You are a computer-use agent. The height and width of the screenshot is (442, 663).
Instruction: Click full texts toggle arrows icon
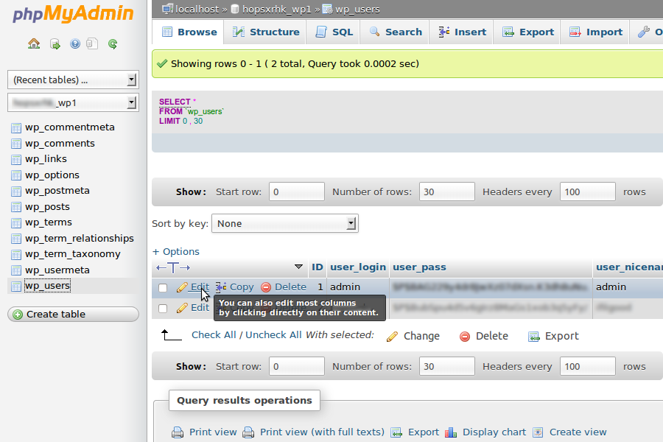click(x=173, y=267)
